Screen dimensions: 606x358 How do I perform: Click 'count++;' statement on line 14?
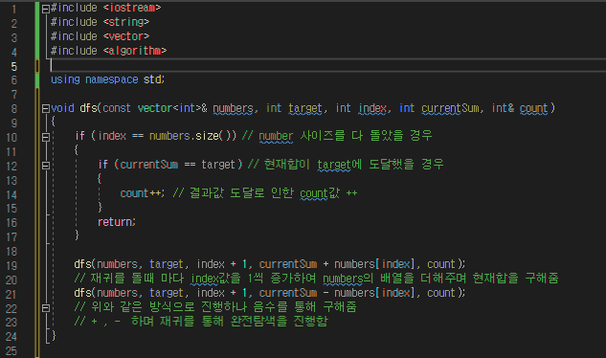(143, 193)
